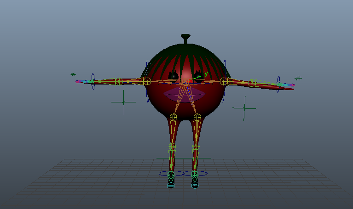The width and height of the screenshot is (353, 209).
Task: Pick the small green locator beyond the screen-right hand
Action: [298, 78]
